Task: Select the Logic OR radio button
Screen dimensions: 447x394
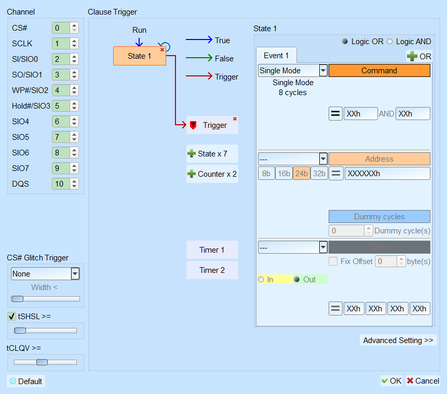Action: click(345, 42)
